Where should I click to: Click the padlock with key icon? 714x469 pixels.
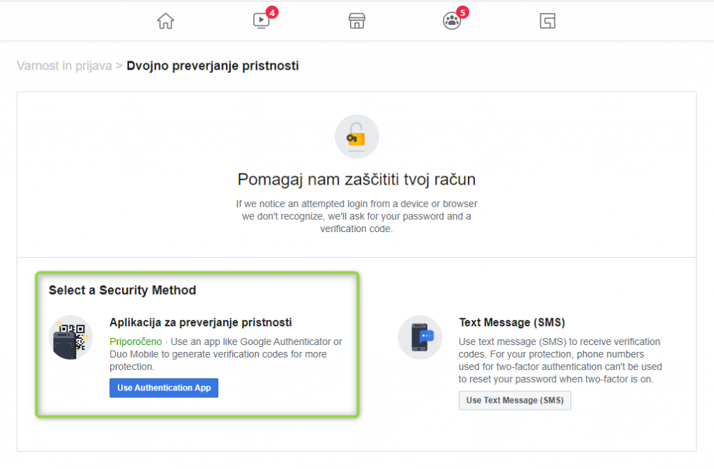click(356, 137)
